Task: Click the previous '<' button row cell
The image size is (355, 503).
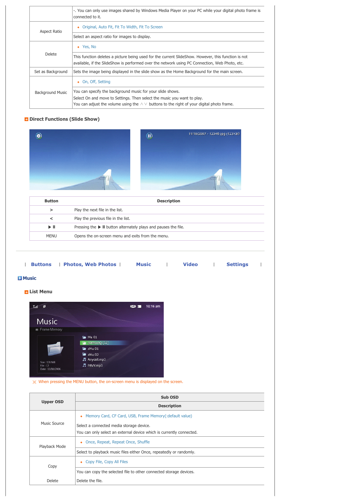Action: coord(51,219)
